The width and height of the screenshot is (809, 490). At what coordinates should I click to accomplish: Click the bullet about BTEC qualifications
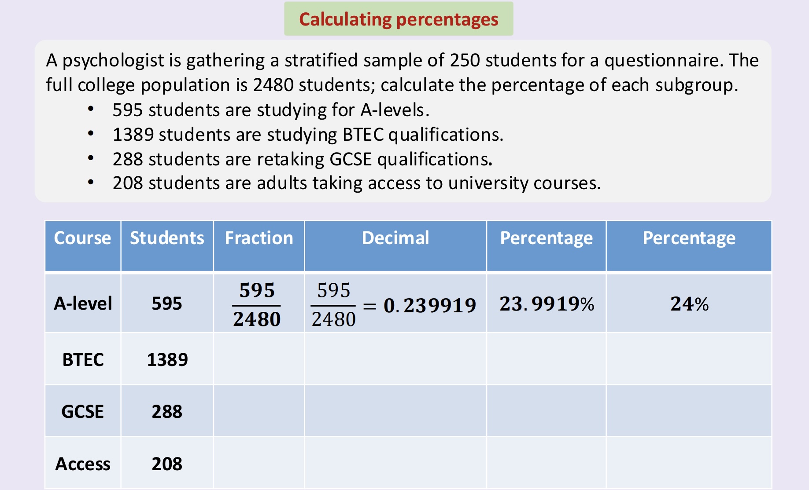click(308, 135)
